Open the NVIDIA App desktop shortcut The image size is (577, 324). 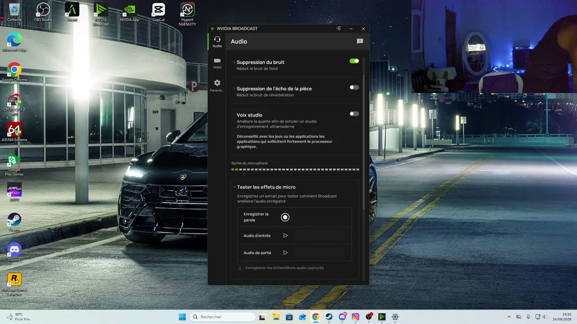click(130, 12)
